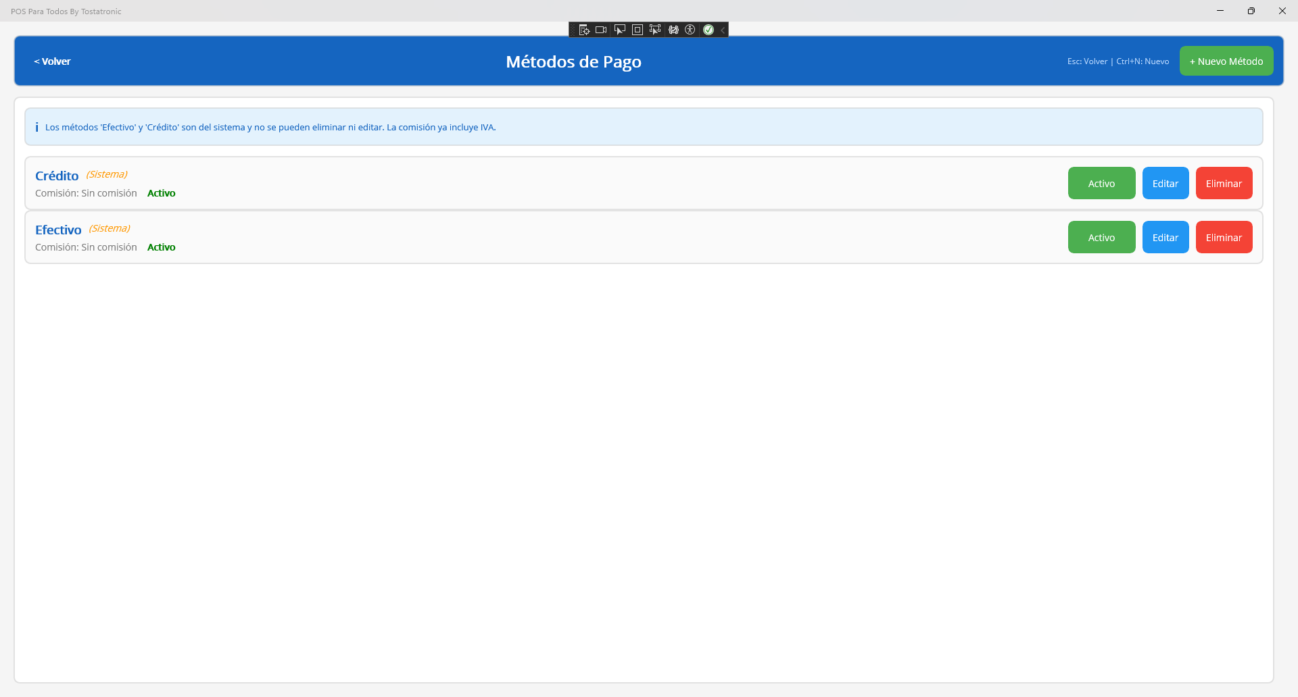This screenshot has height=697, width=1298.
Task: Collapse the debug toolbar using the chevron
Action: point(723,30)
